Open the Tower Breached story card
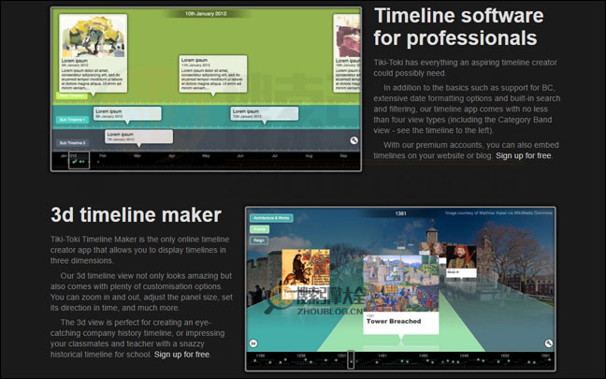This screenshot has width=606, height=379. click(401, 294)
